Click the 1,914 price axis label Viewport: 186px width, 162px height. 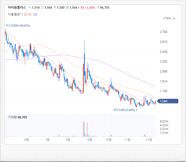pos(163,81)
